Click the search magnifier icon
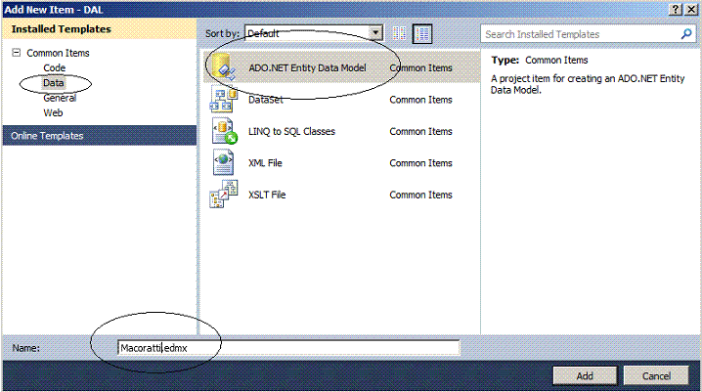This screenshot has height=392, width=702. click(x=686, y=34)
